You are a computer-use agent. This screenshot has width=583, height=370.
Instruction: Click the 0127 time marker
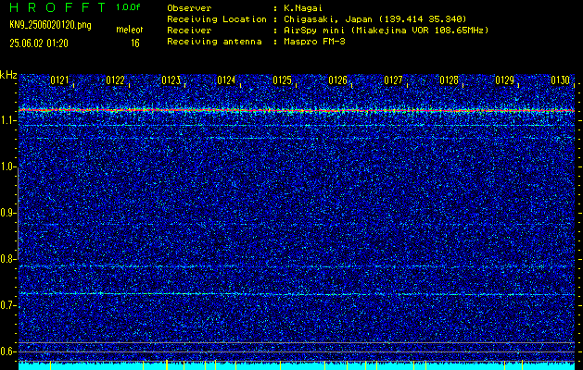[393, 80]
